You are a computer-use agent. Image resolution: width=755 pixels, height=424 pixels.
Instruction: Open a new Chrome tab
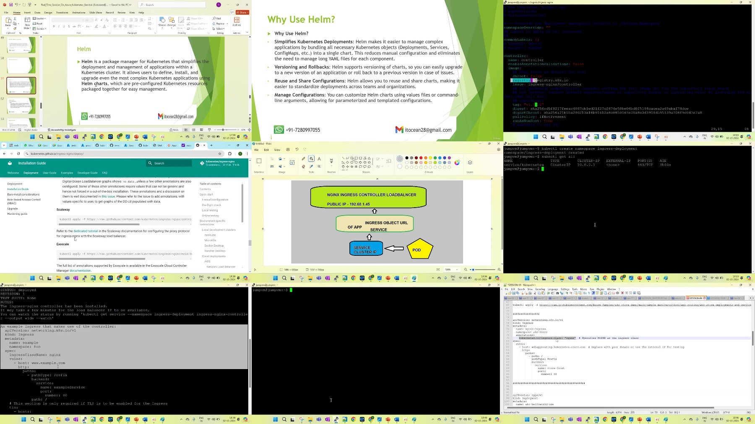211,146
